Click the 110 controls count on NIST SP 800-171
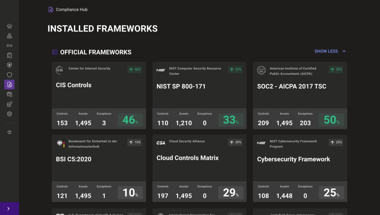 (x=163, y=123)
